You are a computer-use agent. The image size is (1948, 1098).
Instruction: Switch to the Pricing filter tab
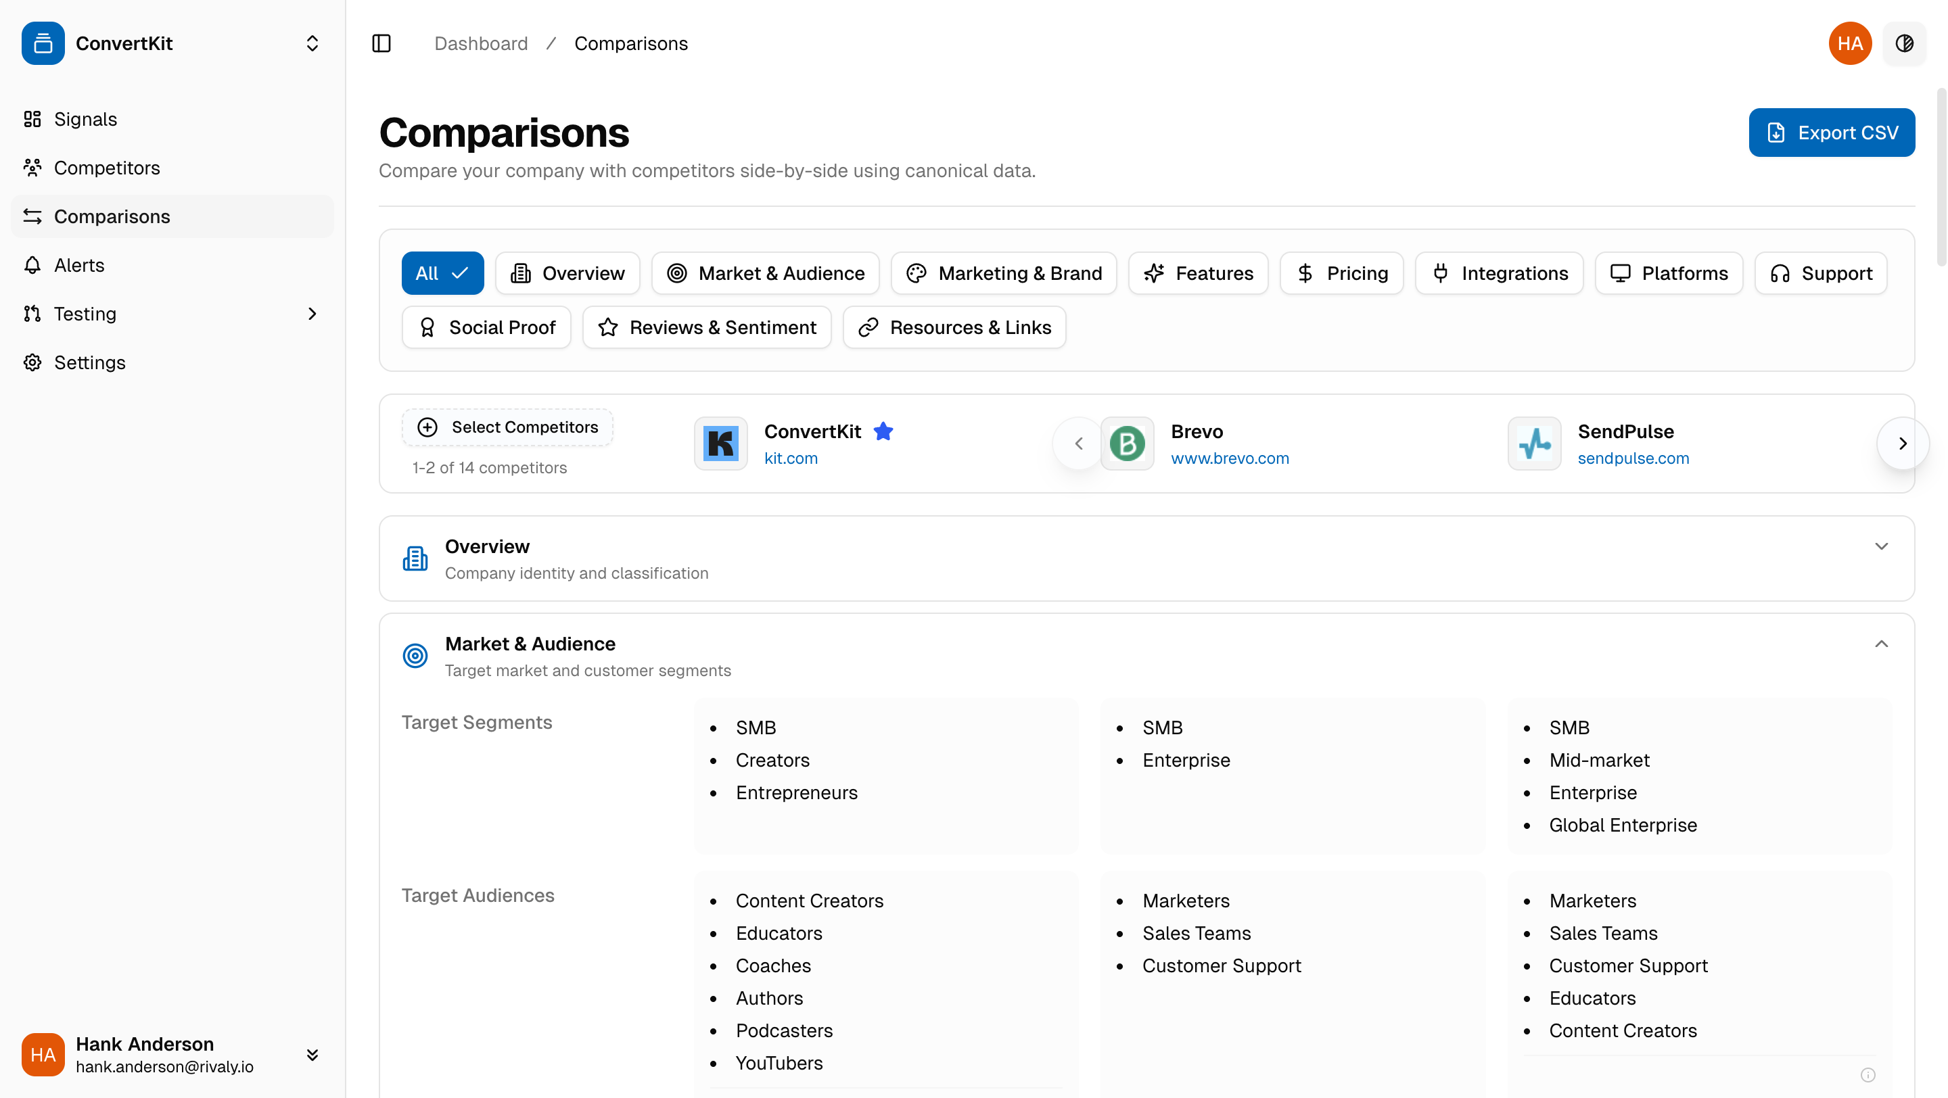point(1341,272)
